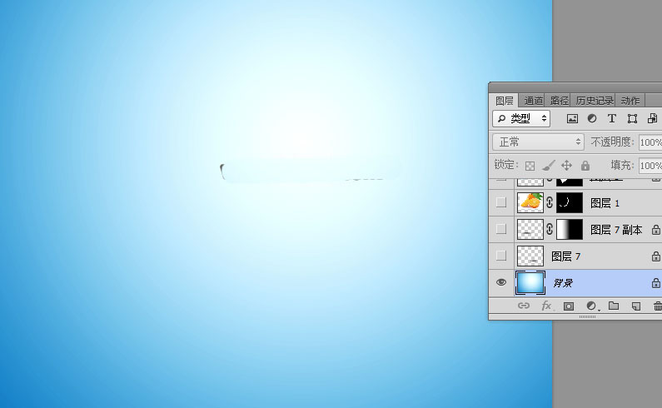
Task: Toggle lock image pixels brush icon
Action: coord(548,165)
